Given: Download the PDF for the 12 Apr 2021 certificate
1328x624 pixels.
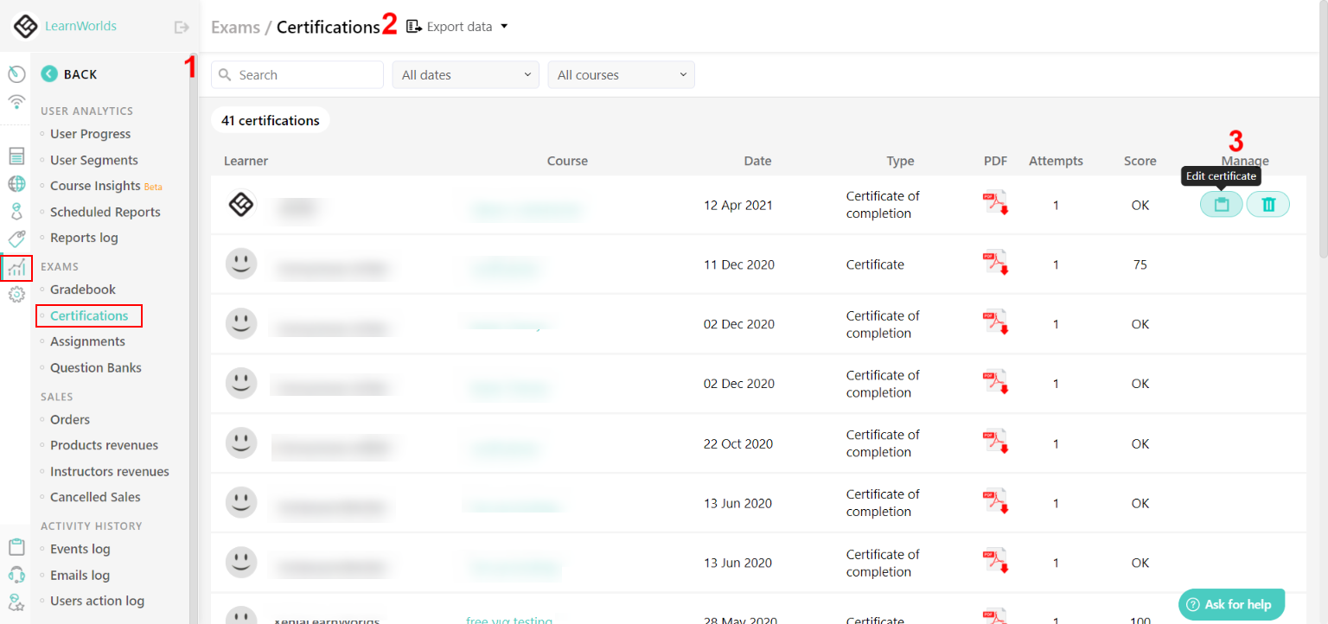Looking at the screenshot, I should (x=995, y=204).
